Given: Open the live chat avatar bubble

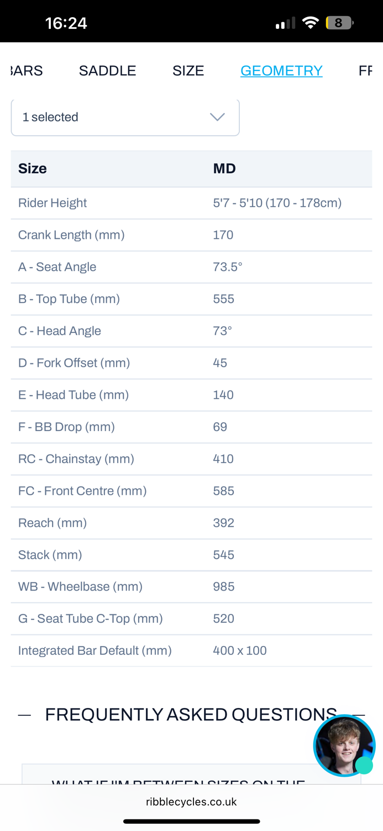Looking at the screenshot, I should click(x=344, y=746).
